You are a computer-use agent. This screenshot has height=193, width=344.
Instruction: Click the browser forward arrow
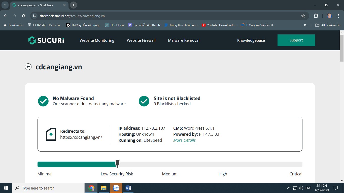click(x=15, y=16)
